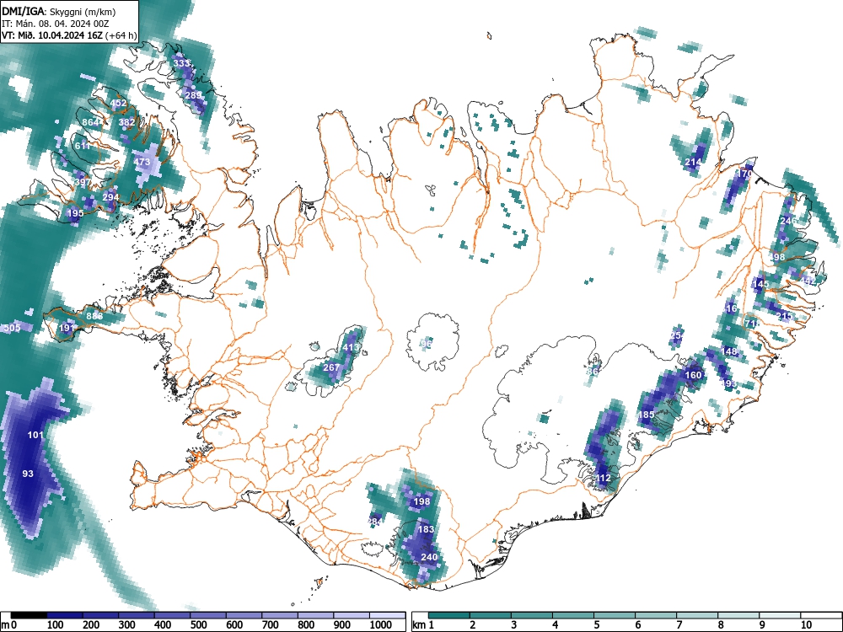Select the 505 value at the left edge
Screen dimensions: 843x632
(12, 328)
